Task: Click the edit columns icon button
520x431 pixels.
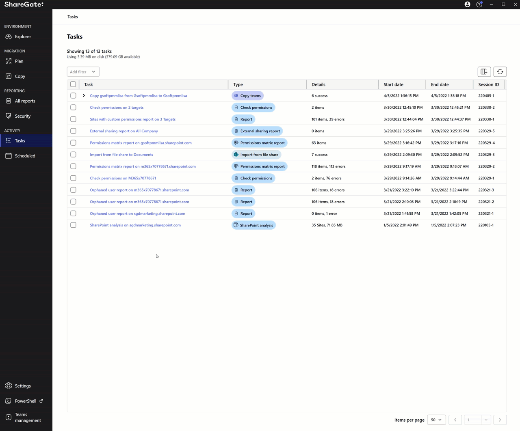Action: tap(484, 72)
